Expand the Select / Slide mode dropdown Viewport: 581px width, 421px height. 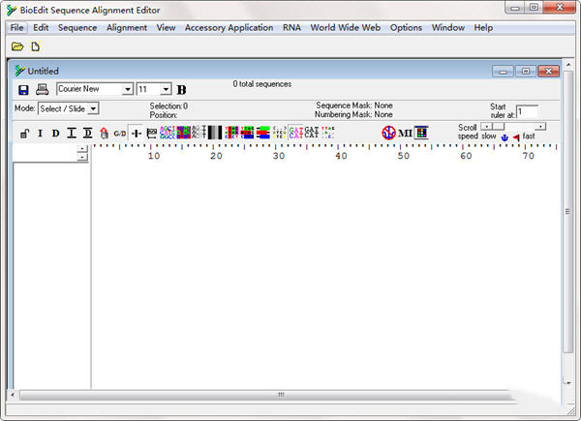(x=93, y=108)
